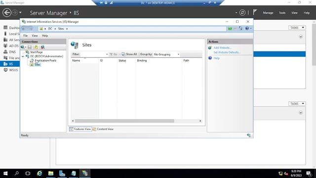Select Local Server in the sidebar

(x=12, y=34)
